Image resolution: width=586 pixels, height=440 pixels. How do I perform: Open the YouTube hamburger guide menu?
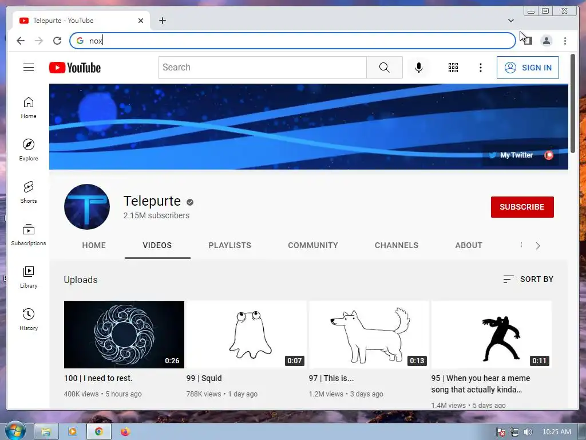tap(29, 68)
